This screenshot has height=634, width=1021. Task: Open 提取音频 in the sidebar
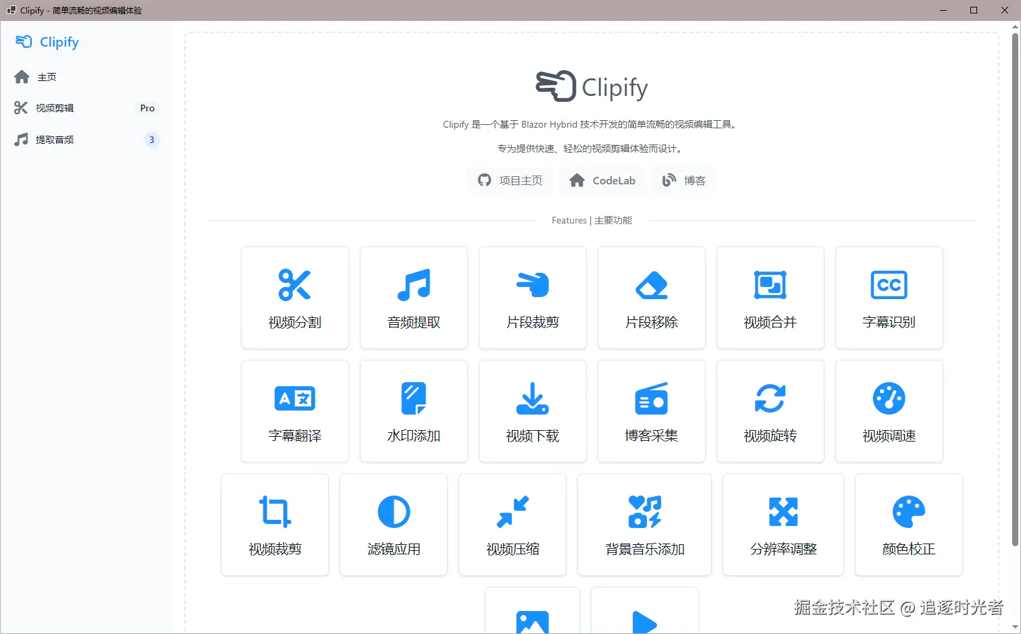pyautogui.click(x=86, y=140)
